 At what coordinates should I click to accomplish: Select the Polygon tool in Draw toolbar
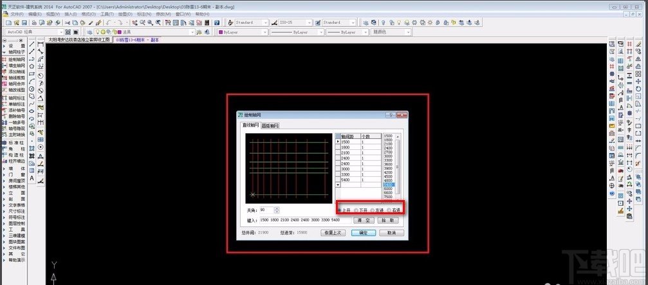click(32, 65)
